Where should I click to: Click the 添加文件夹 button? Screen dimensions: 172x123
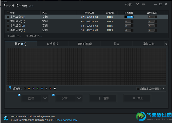tap(34, 36)
